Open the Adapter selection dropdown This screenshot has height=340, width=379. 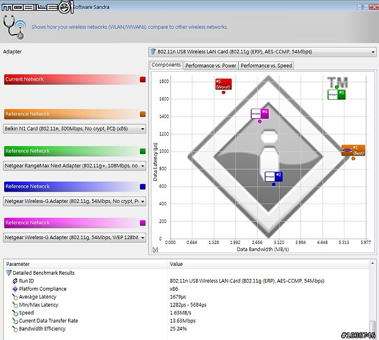(262, 52)
